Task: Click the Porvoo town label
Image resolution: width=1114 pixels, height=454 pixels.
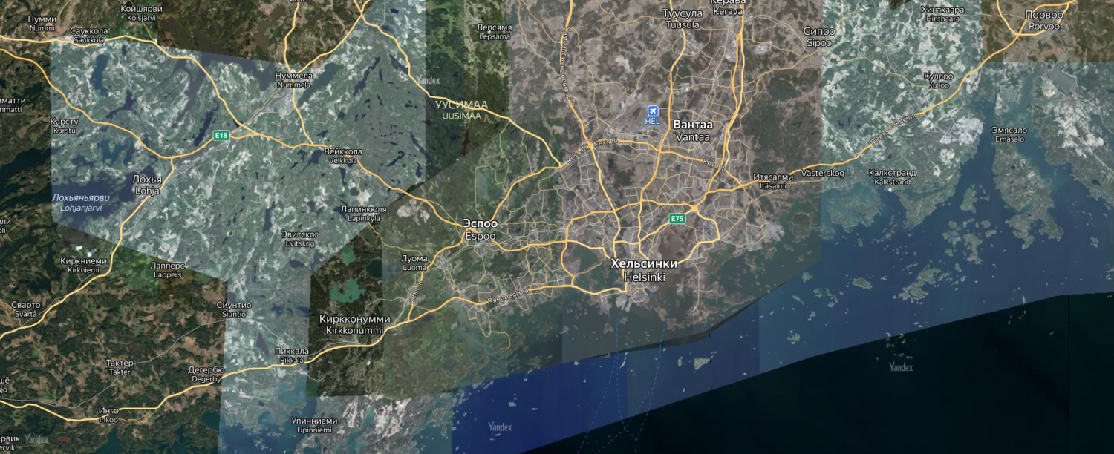Action: point(1044,20)
